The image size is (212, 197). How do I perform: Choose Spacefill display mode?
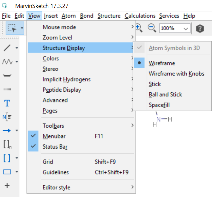(159, 105)
